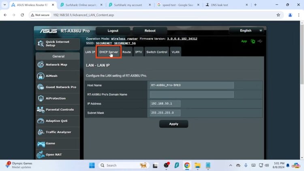The height and width of the screenshot is (171, 304).
Task: Switch to speed test Google Search tab
Action: click(178, 5)
